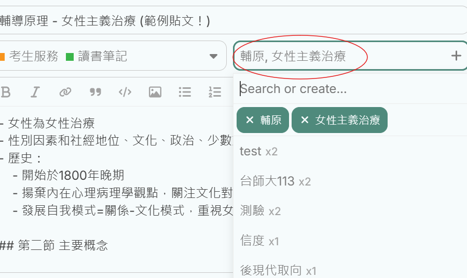Insert a hyperlink with link icon

point(65,92)
